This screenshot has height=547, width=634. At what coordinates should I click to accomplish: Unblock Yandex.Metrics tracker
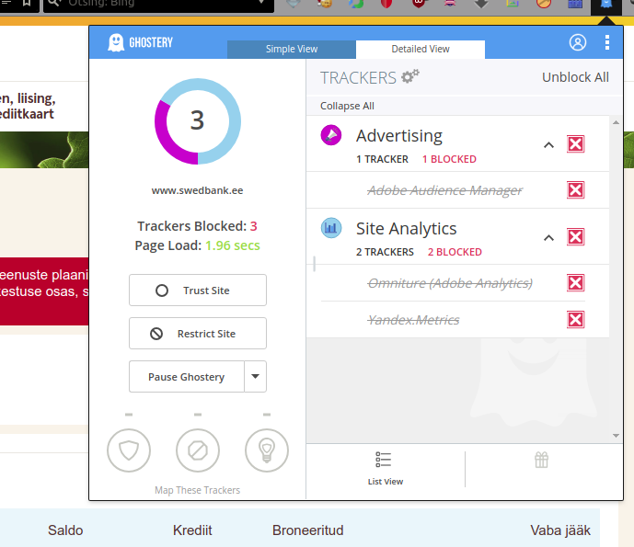tap(576, 320)
